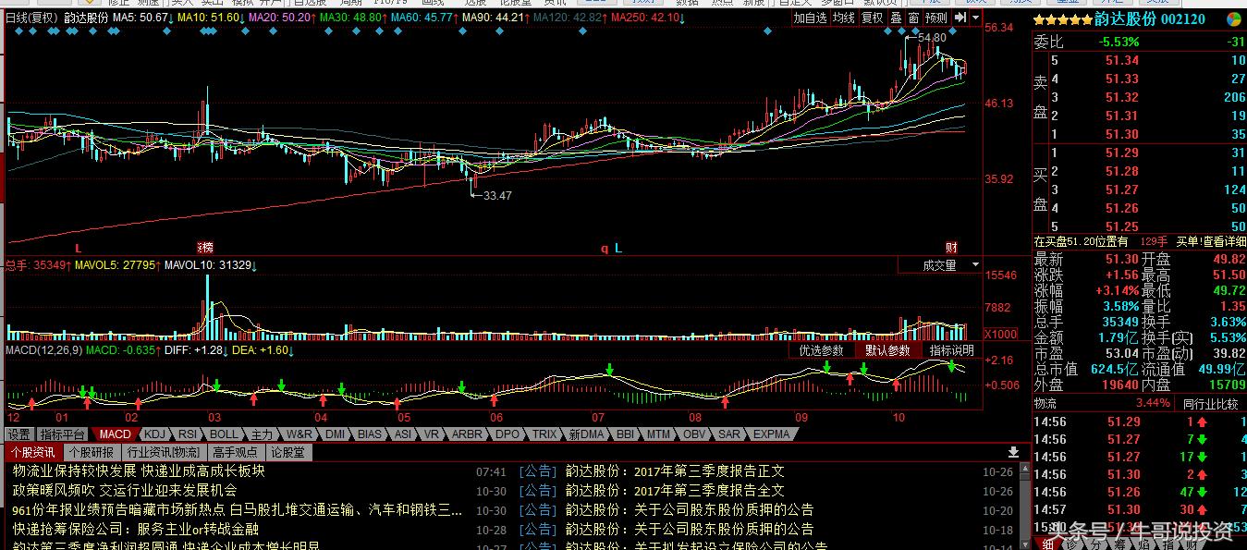This screenshot has width=1247, height=550.
Task: Open the 高手观点 expert opinions tab
Action: click(x=235, y=452)
